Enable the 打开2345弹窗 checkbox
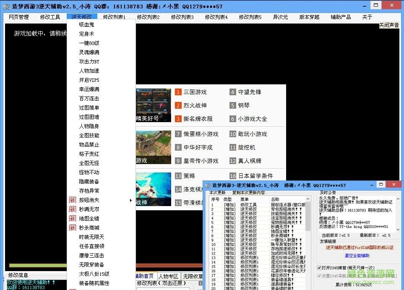Image resolution: width=404 pixels, height=290 pixels. pos(319,267)
